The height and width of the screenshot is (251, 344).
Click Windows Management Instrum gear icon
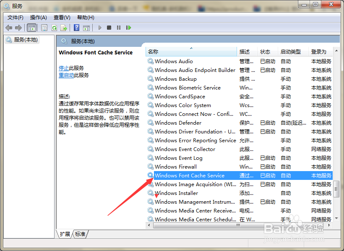[x=151, y=202]
